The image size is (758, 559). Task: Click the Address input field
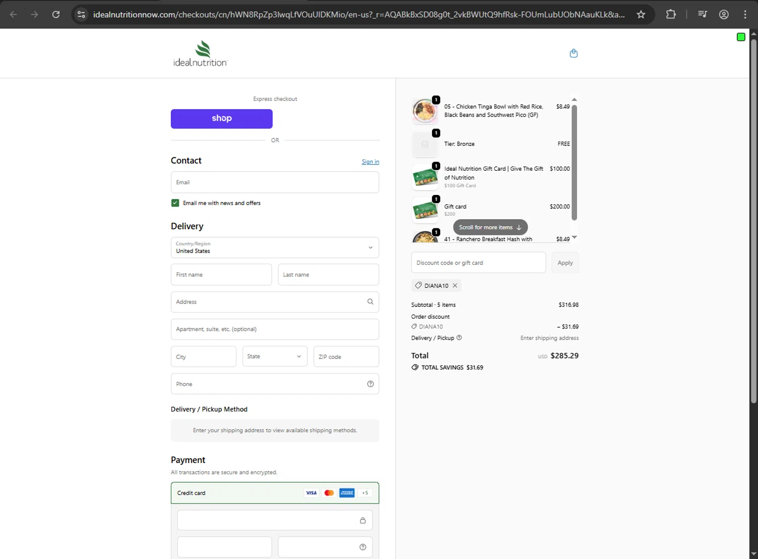tap(275, 302)
